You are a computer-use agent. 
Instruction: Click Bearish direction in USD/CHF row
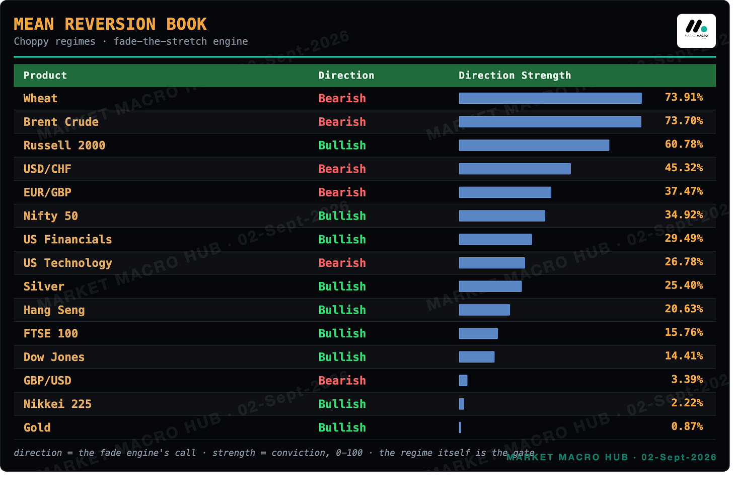click(x=342, y=169)
